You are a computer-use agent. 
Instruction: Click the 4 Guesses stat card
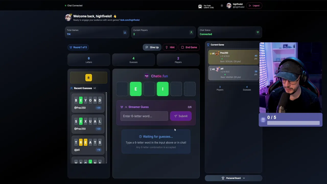click(133, 60)
